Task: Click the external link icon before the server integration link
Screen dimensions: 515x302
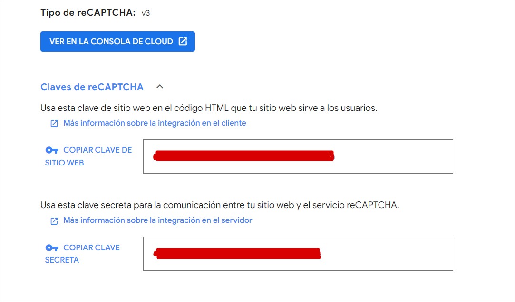Action: tap(54, 220)
